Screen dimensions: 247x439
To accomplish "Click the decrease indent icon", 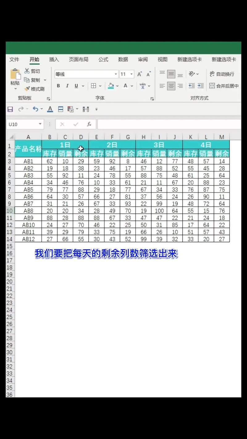I will click(192, 86).
